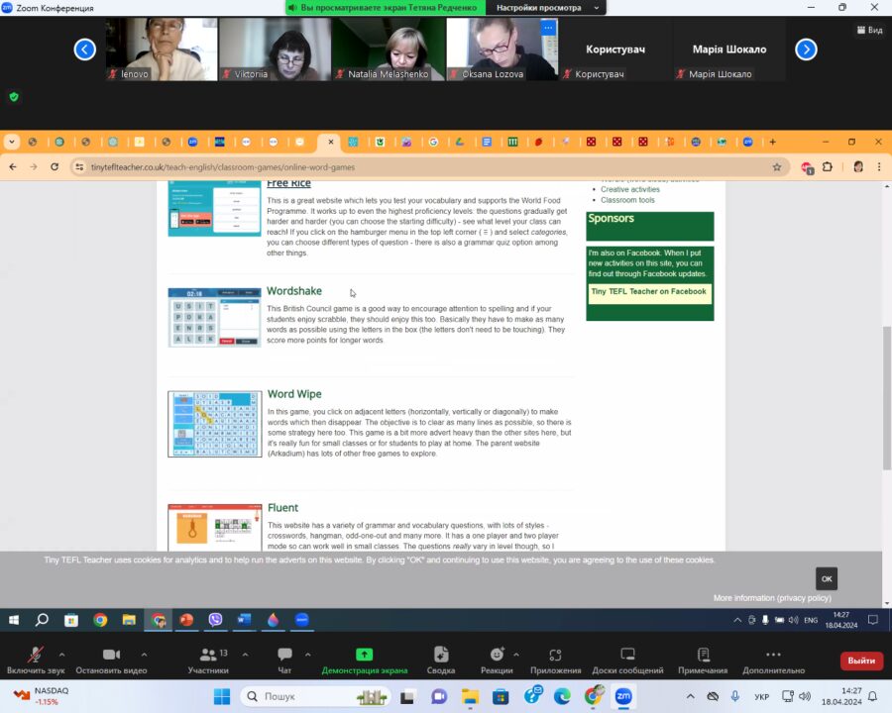Viewport: 892px width, 713px height.
Task: Click the green encryption shield icon
Action: coord(14,97)
